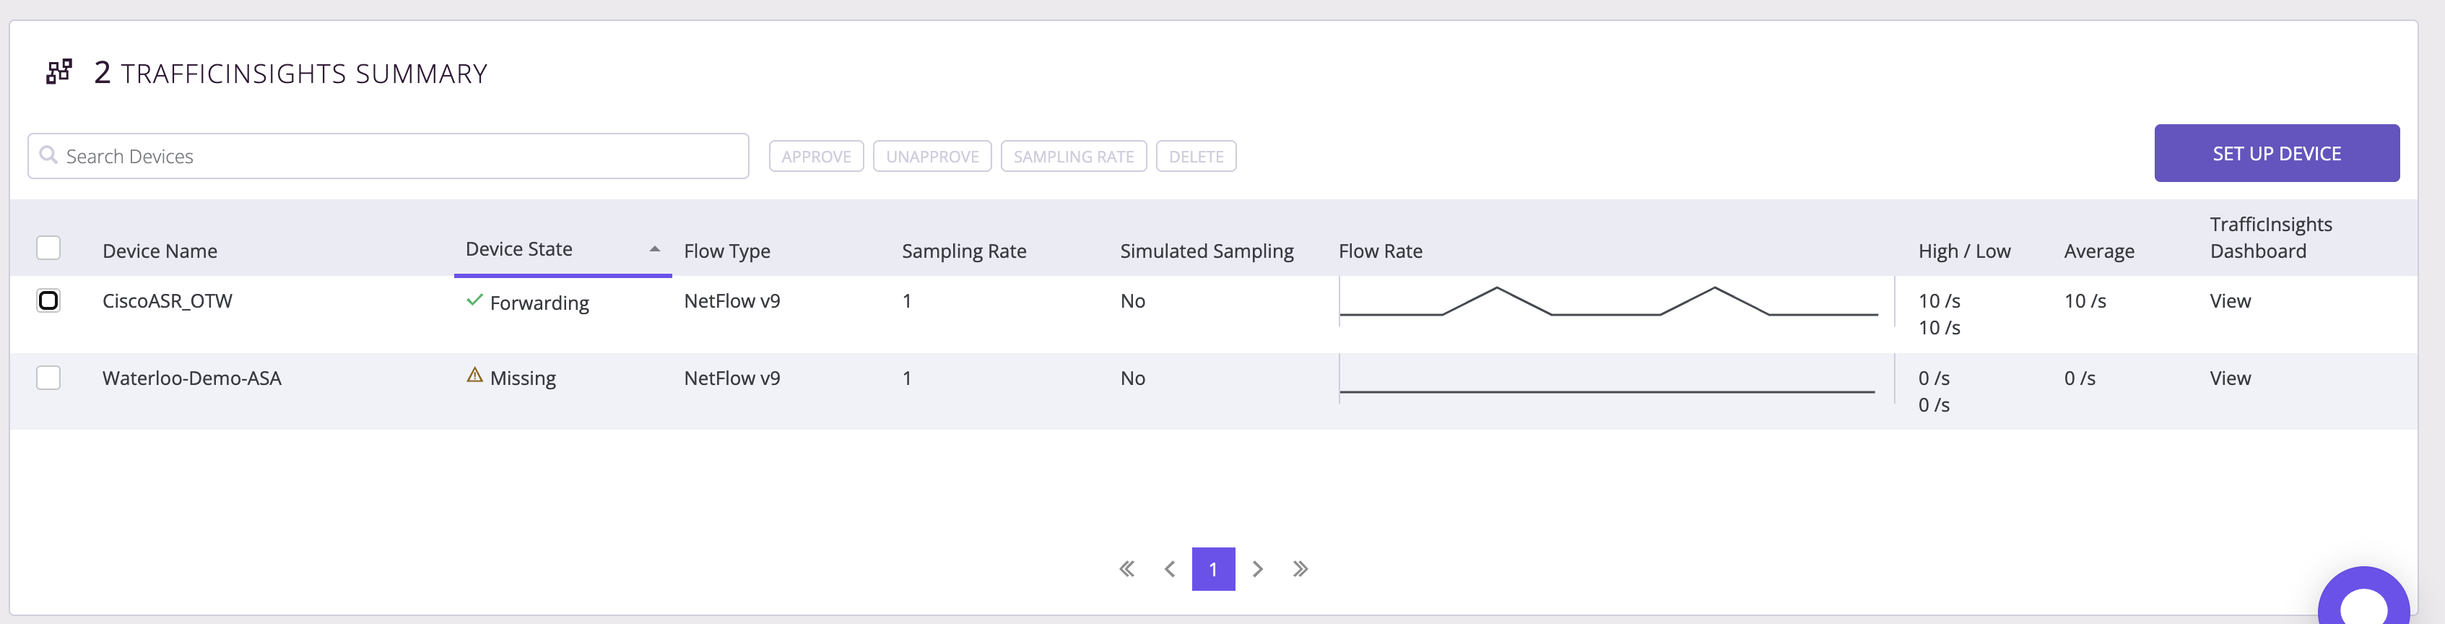Click the Search Devices input field
Image resolution: width=2445 pixels, height=624 pixels.
click(x=388, y=156)
